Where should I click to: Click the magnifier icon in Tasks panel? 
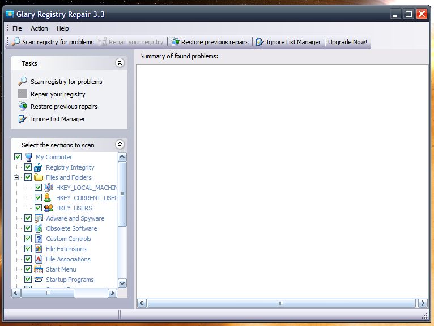point(23,81)
